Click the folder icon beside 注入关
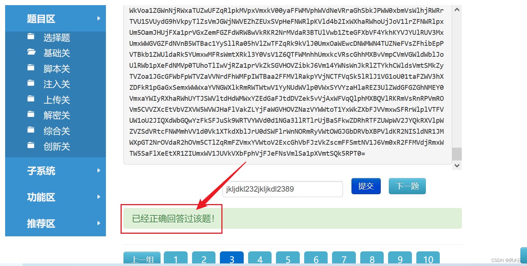This screenshot has width=527, height=266. click(31, 84)
